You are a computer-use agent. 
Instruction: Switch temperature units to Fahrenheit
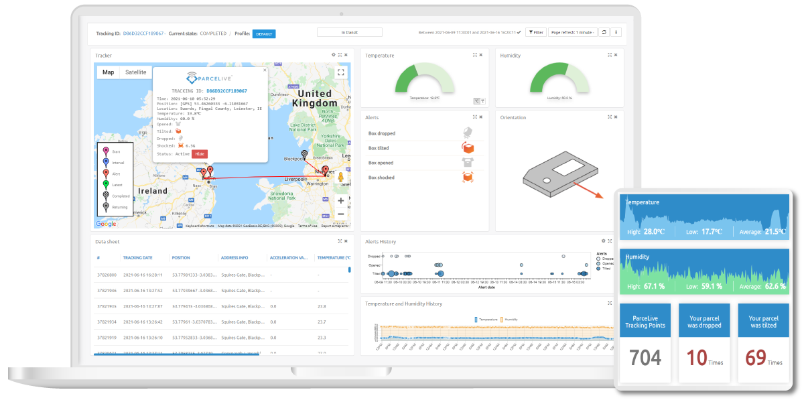click(x=482, y=100)
